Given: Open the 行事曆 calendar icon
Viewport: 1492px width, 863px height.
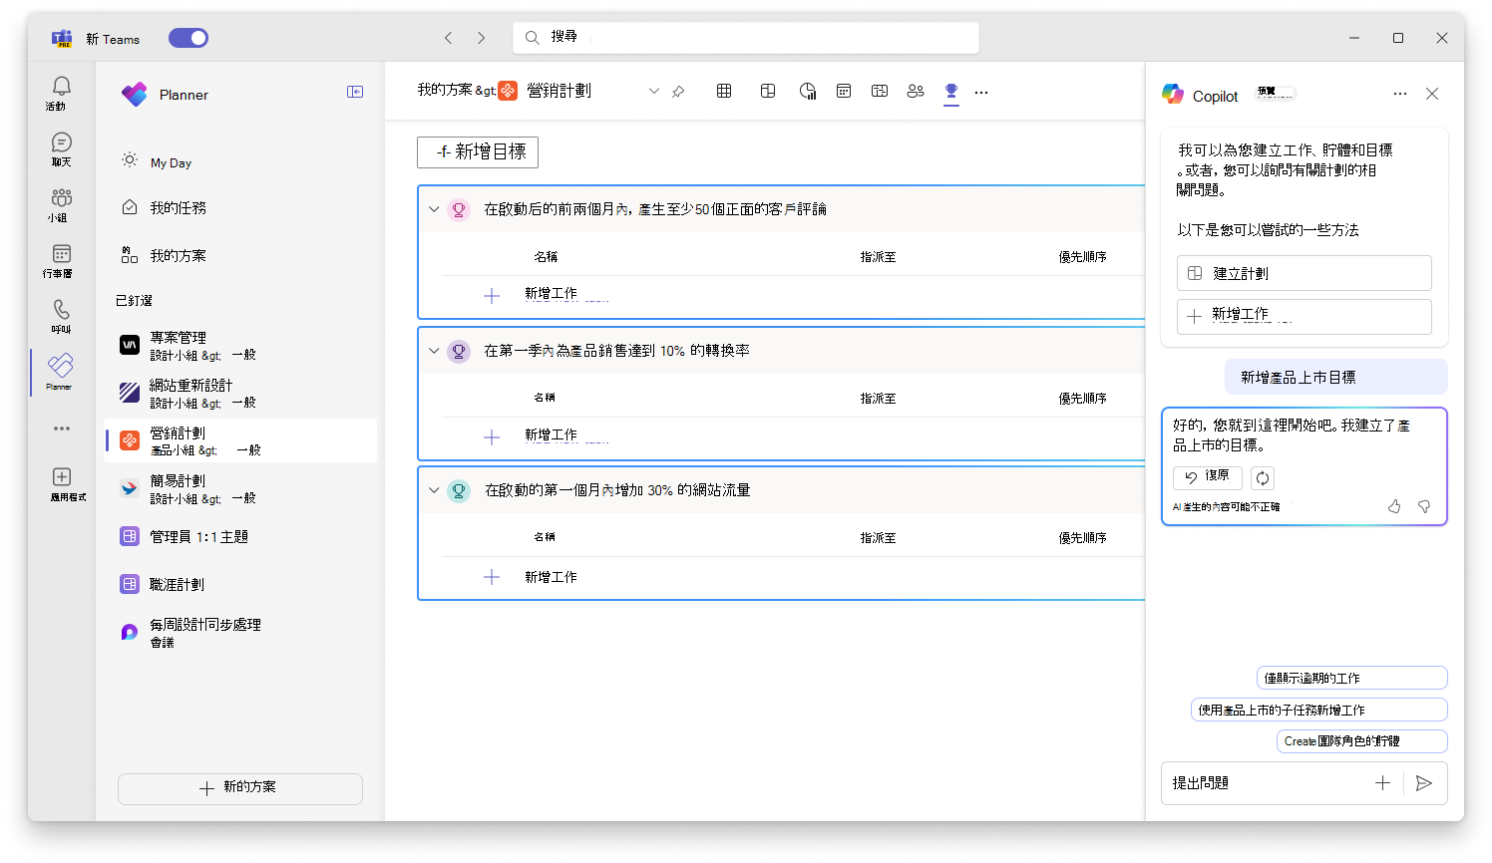Looking at the screenshot, I should click(61, 254).
